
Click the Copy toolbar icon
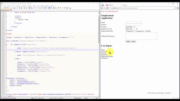tap(19, 8)
